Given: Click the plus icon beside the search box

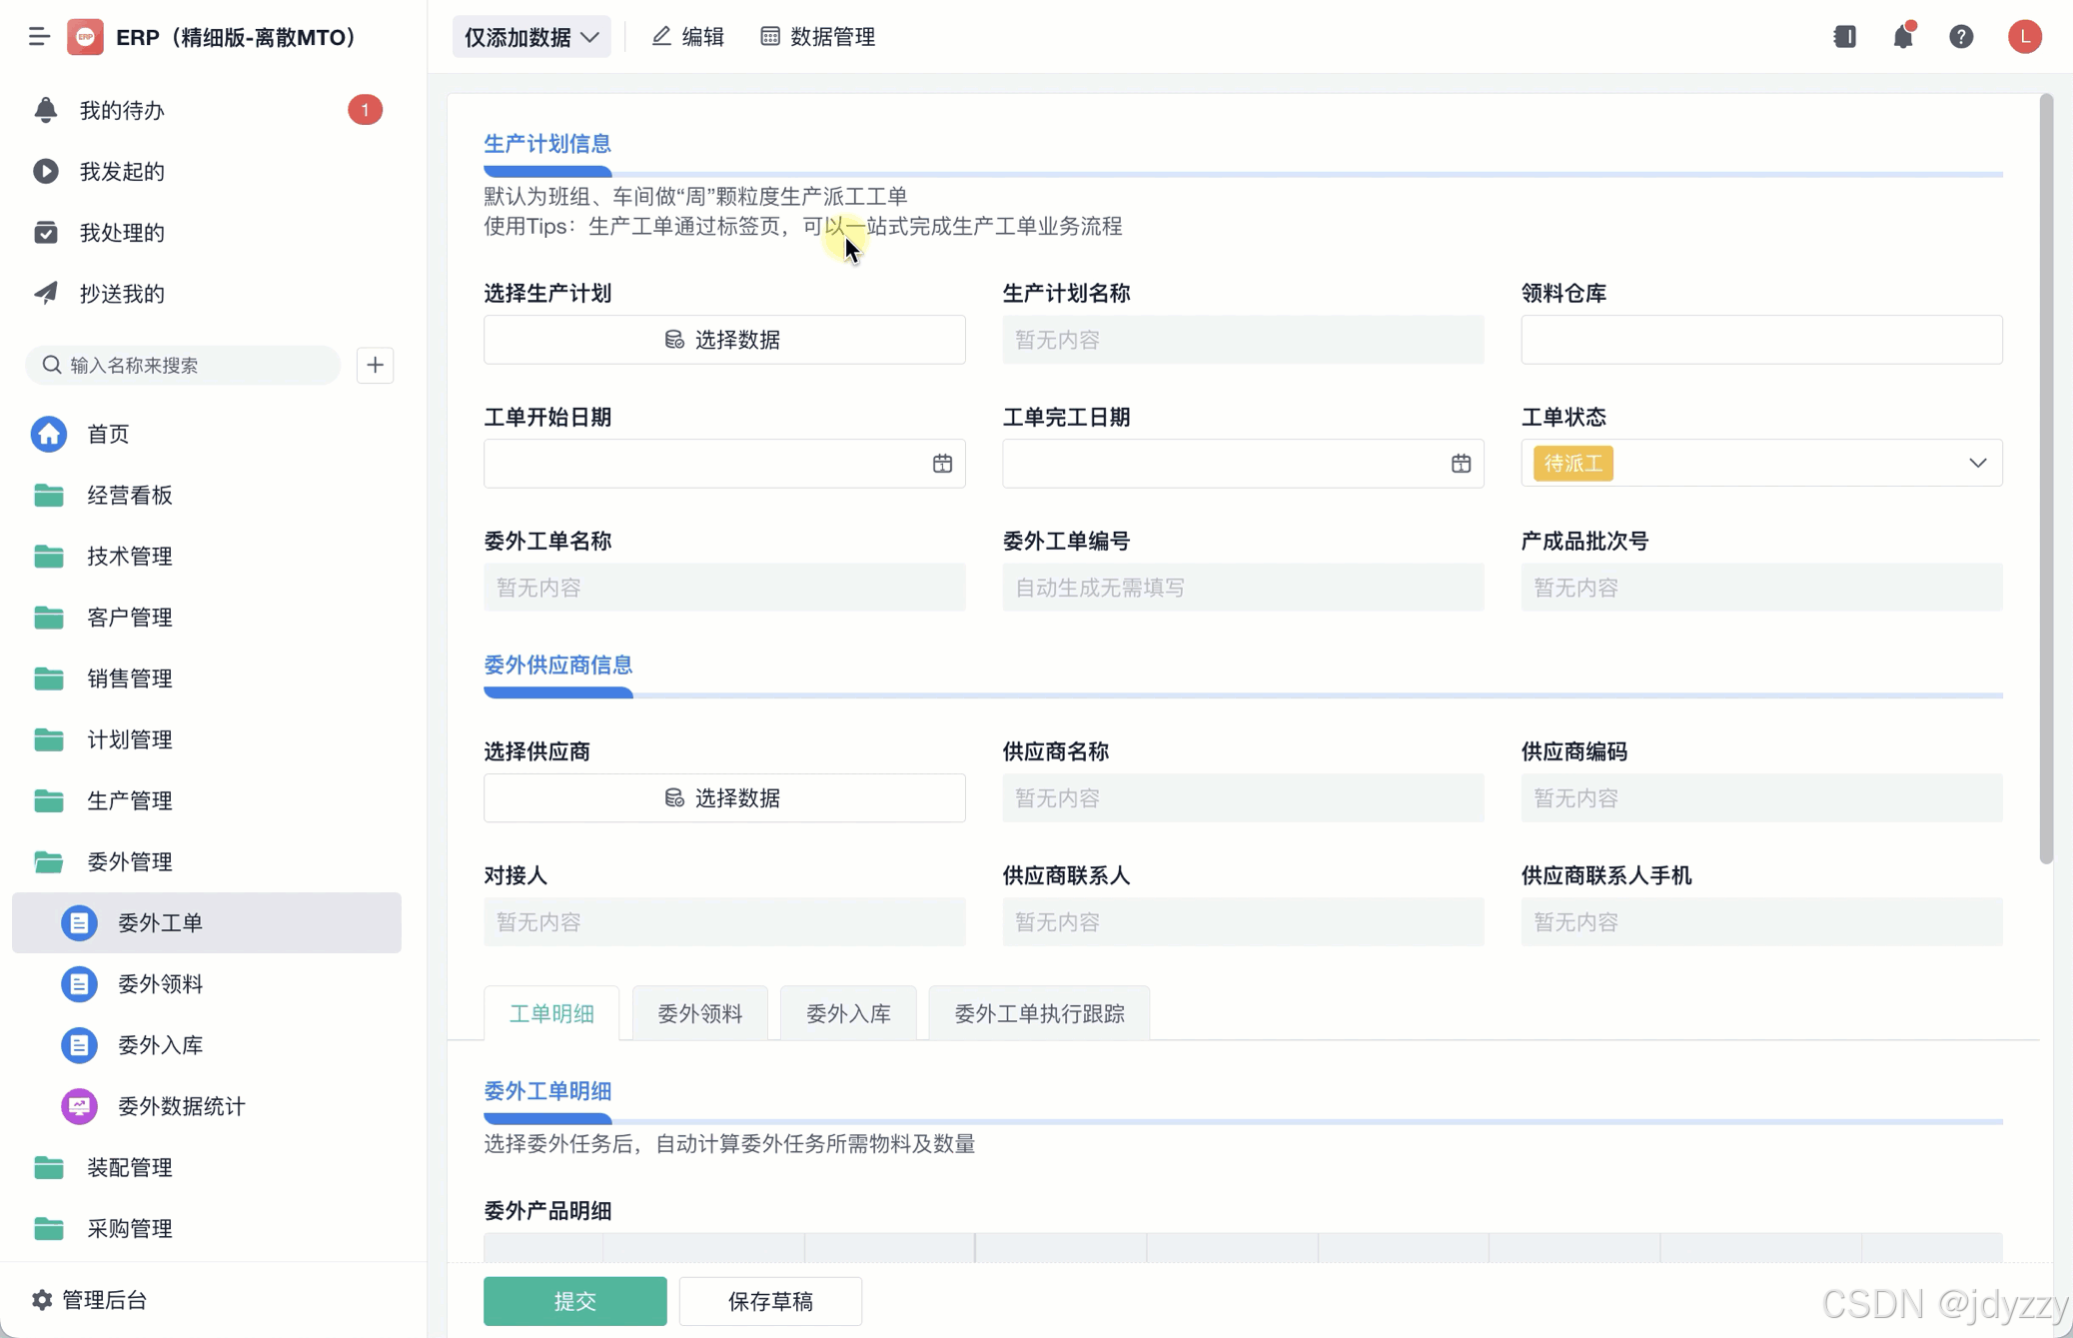Looking at the screenshot, I should tap(375, 365).
